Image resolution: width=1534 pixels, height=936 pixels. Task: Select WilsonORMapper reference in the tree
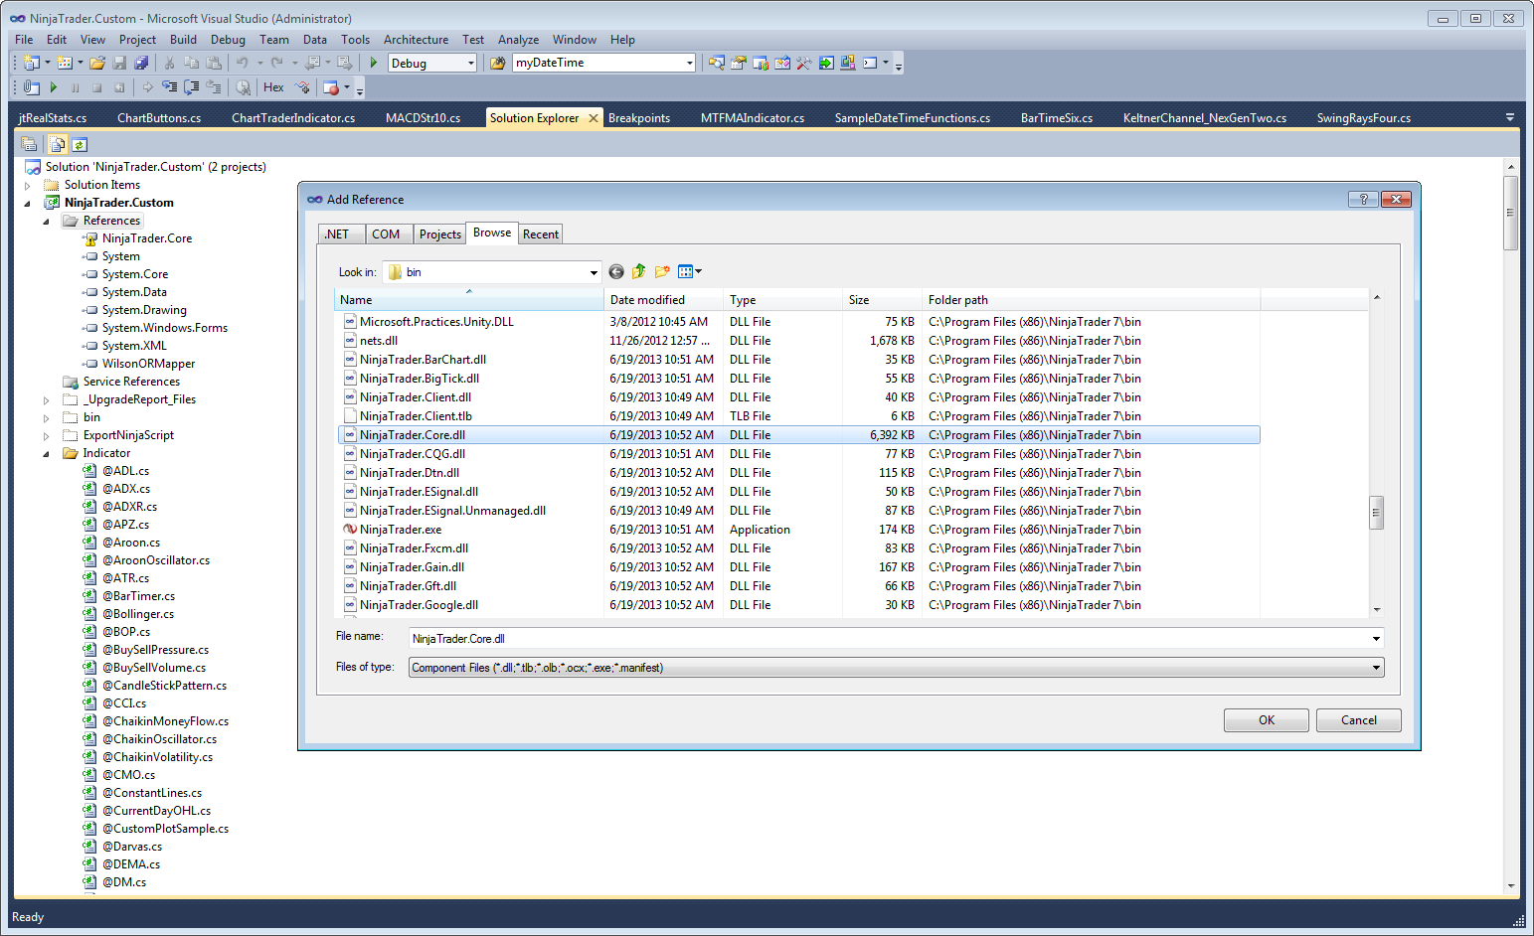tap(148, 364)
